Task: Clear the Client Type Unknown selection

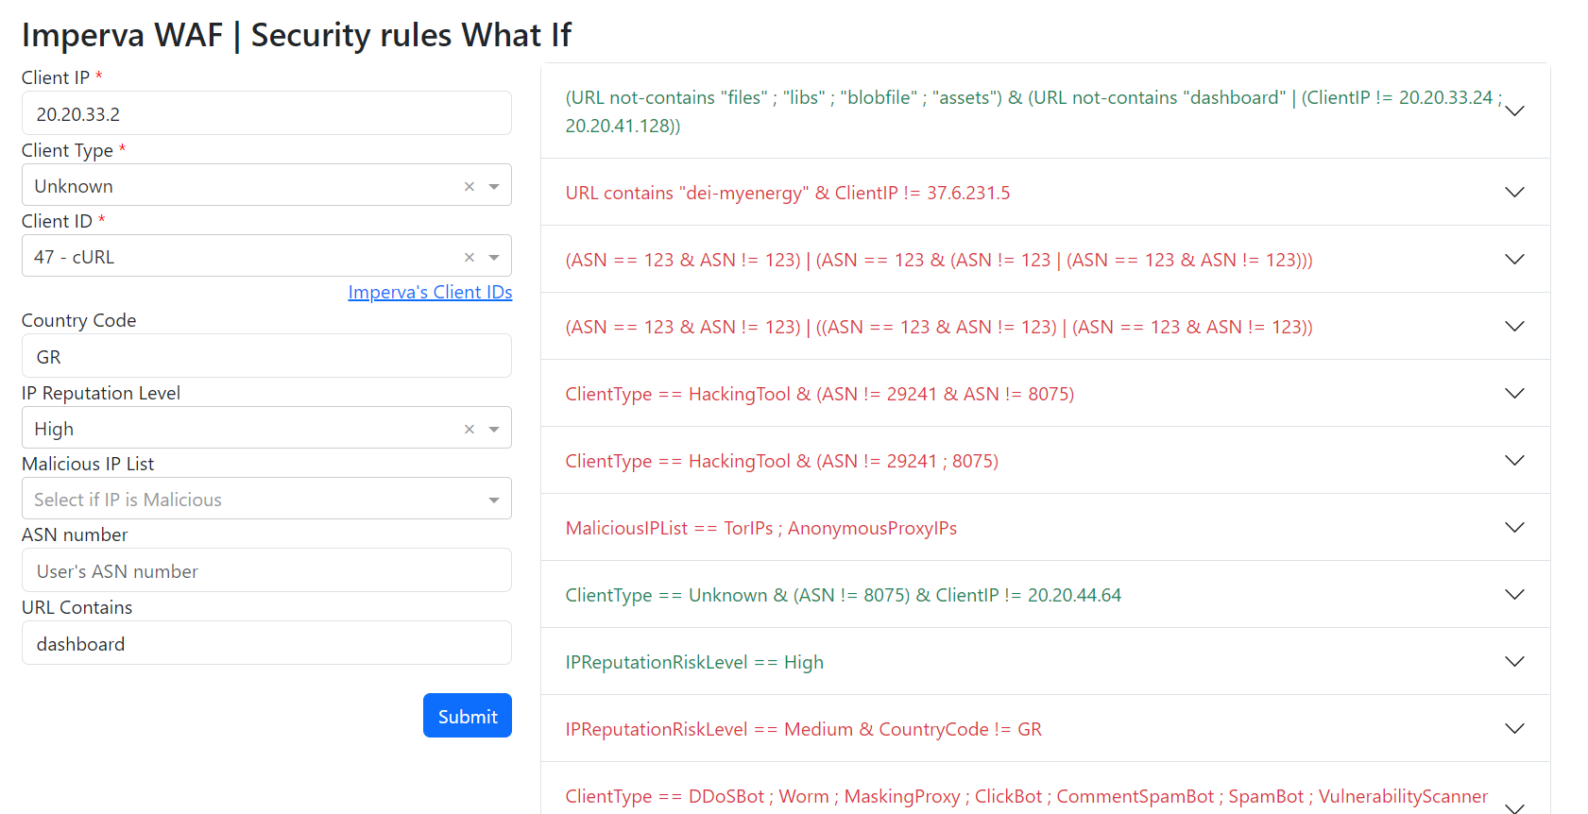Action: click(x=469, y=187)
